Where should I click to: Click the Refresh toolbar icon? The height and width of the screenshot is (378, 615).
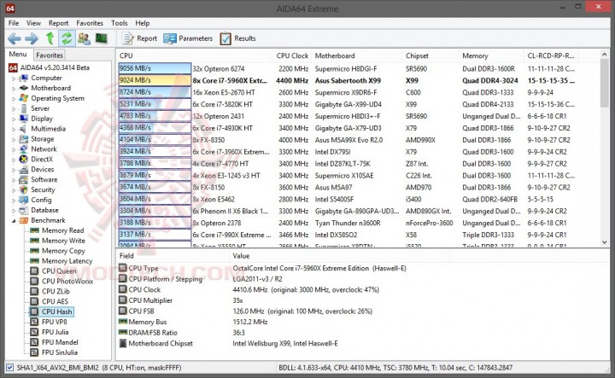point(67,38)
